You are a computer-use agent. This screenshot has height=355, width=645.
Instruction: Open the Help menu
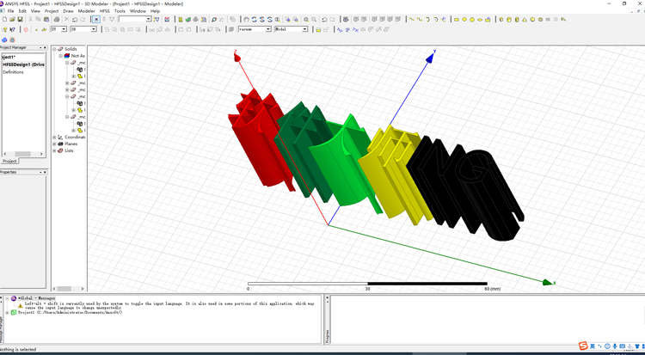pyautogui.click(x=155, y=11)
